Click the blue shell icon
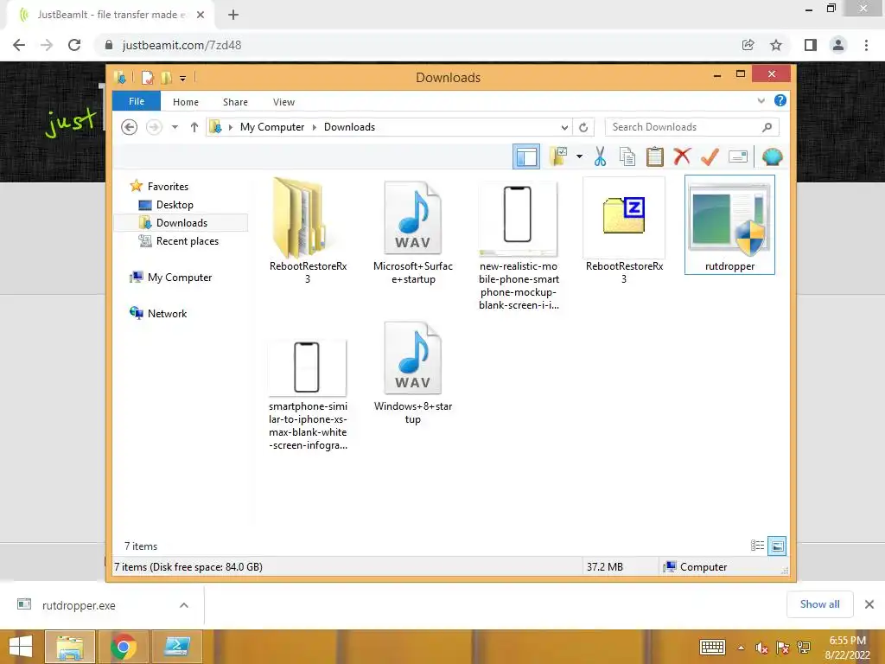 tap(772, 156)
